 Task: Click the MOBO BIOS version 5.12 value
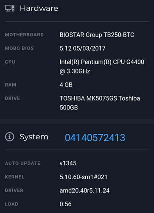click(82, 49)
